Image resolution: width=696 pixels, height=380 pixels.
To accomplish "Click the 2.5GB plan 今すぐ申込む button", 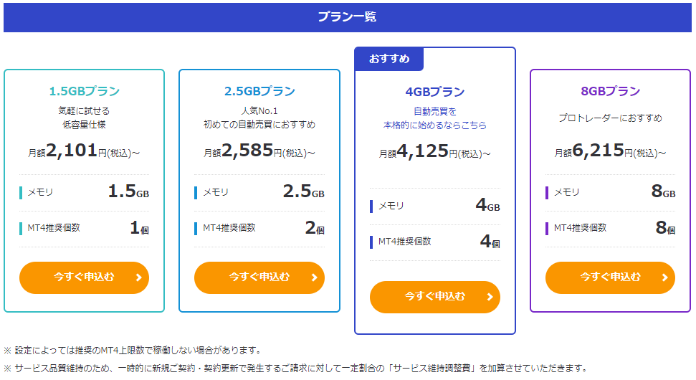I will pos(259,277).
